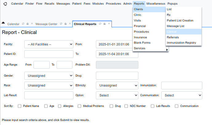Check the Lab Results sort option

coord(153,106)
